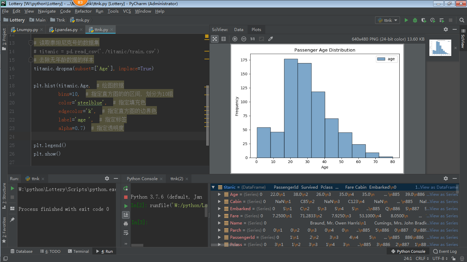Open the ttnk run configuration dropdown

tap(387, 20)
